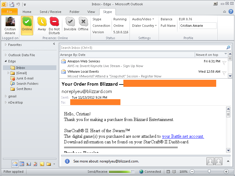
Task: Click Cristian Amarie profile photo
Action: click(x=10, y=21)
